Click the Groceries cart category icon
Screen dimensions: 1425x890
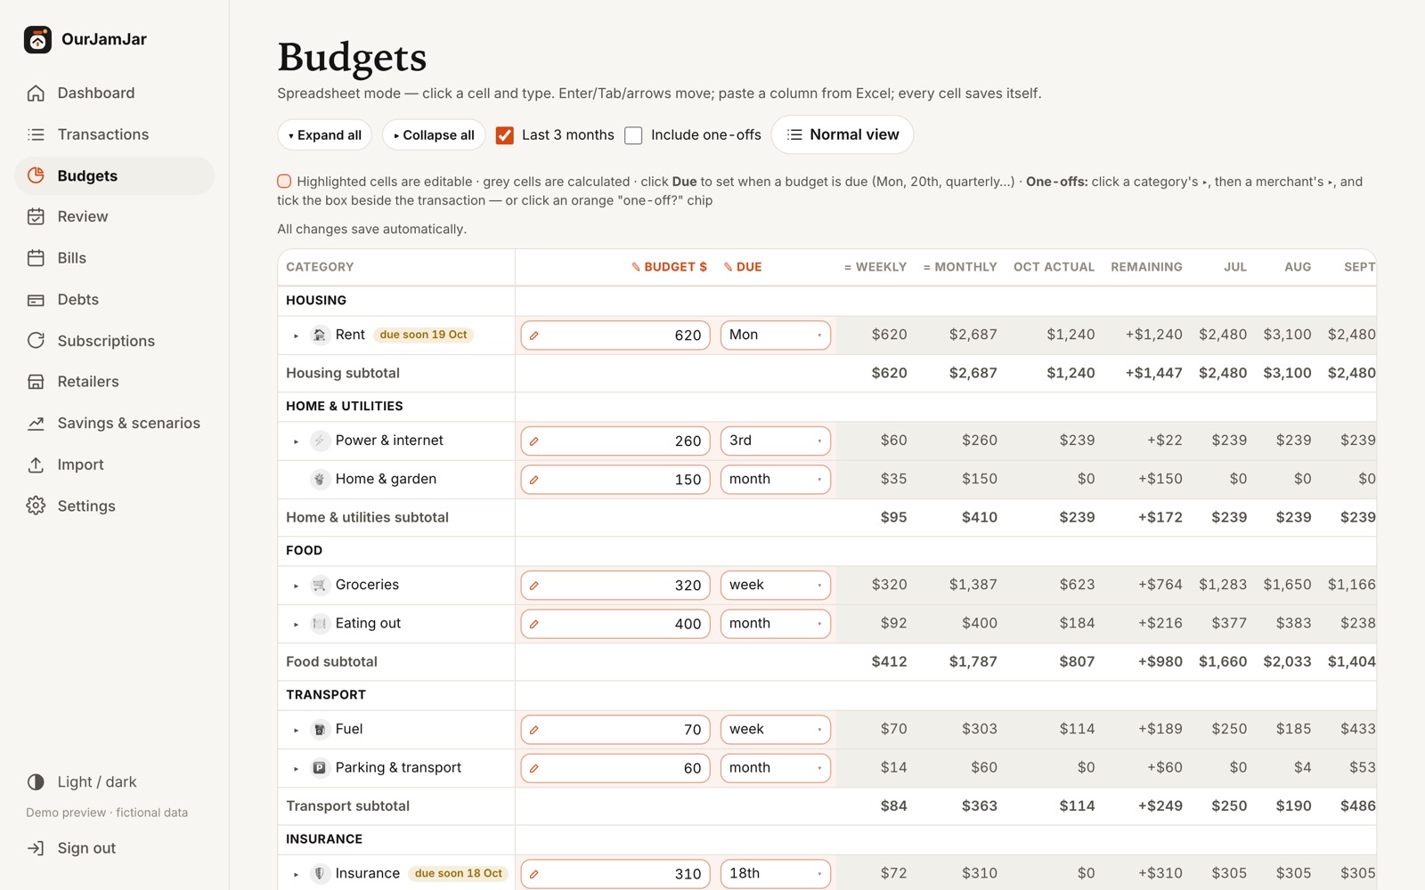point(319,585)
